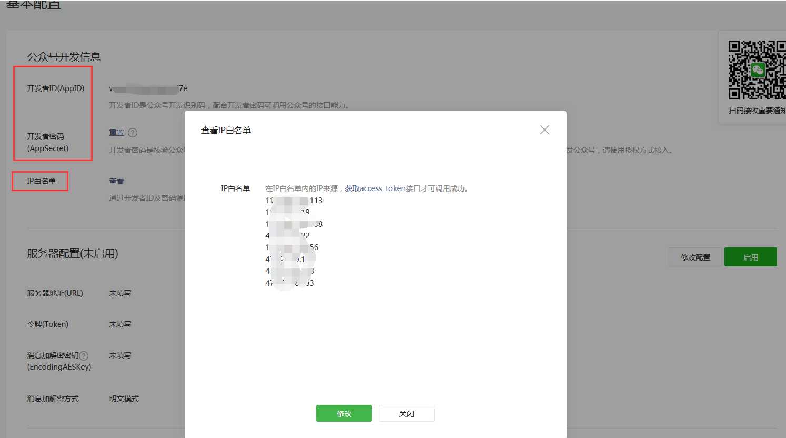Click 重置 to reset the AppSecret
This screenshot has width=786, height=438.
[x=116, y=132]
